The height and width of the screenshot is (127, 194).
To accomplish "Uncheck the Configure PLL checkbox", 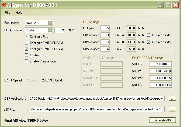I will click(x=26, y=37).
